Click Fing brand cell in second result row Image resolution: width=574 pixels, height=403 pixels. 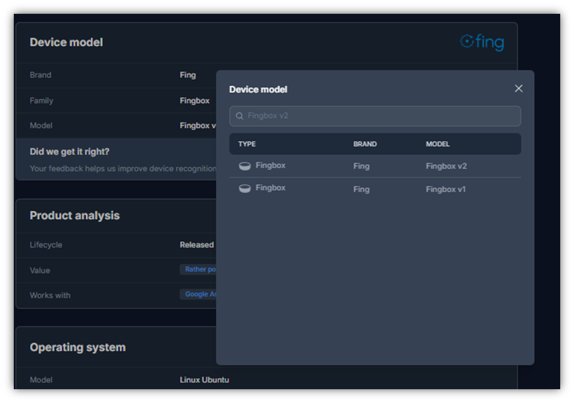pyautogui.click(x=361, y=189)
